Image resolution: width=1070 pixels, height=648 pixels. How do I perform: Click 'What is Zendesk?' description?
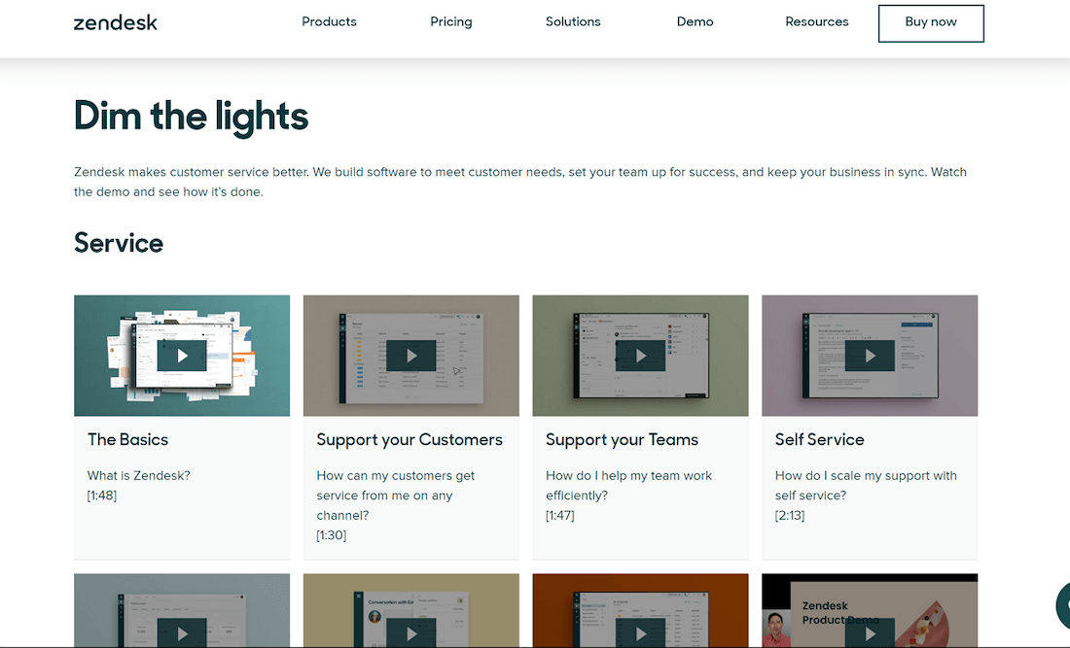[x=138, y=476]
